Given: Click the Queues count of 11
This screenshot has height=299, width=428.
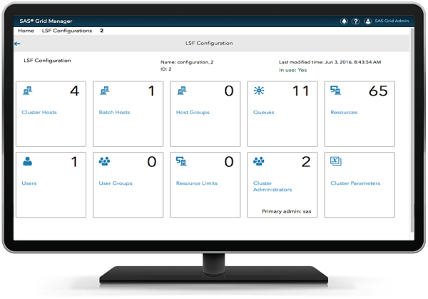Looking at the screenshot, I should (x=302, y=91).
